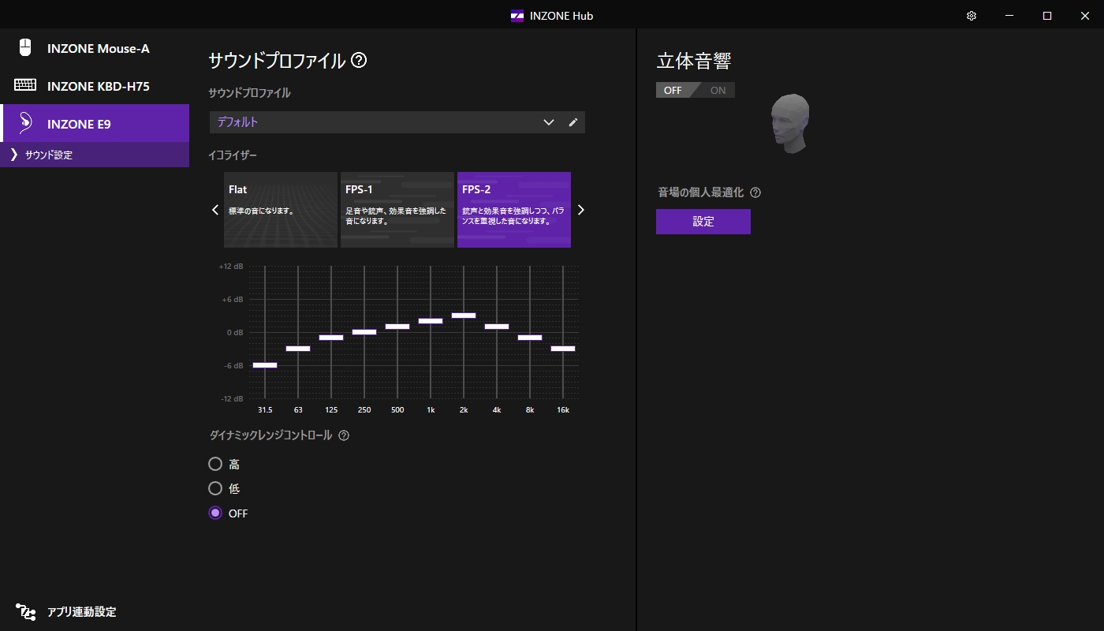Minimize the INZONE Hub window
The image size is (1104, 631).
[x=1009, y=16]
